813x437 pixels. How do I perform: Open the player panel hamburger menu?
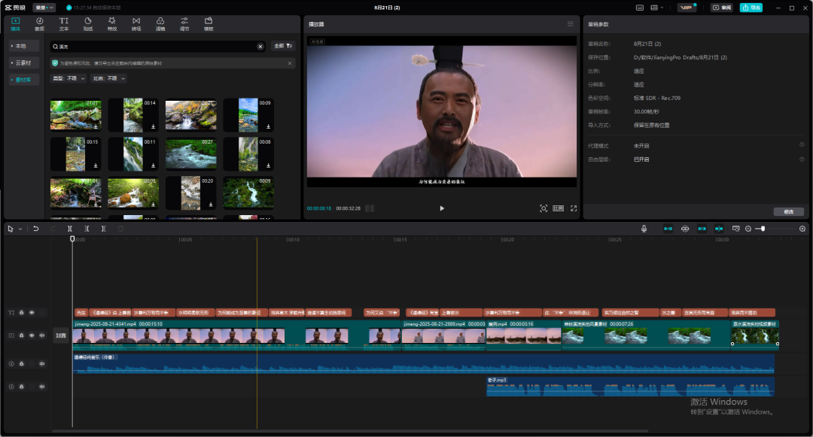point(571,24)
